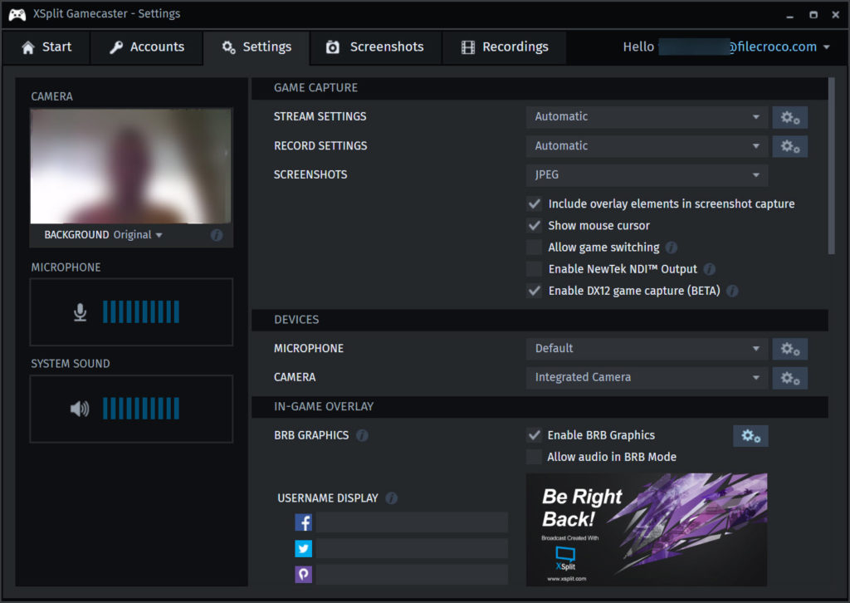Viewport: 850px width, 603px height.
Task: Open BRB Graphics gear settings
Action: tap(750, 436)
